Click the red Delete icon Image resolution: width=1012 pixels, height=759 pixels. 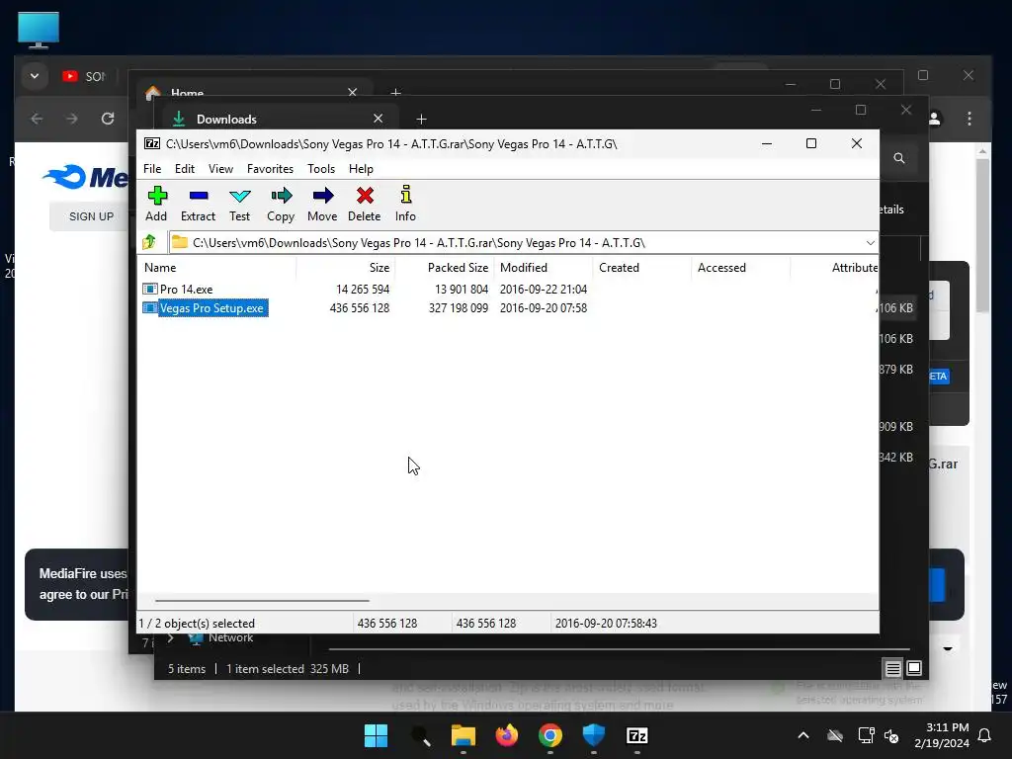click(x=365, y=204)
